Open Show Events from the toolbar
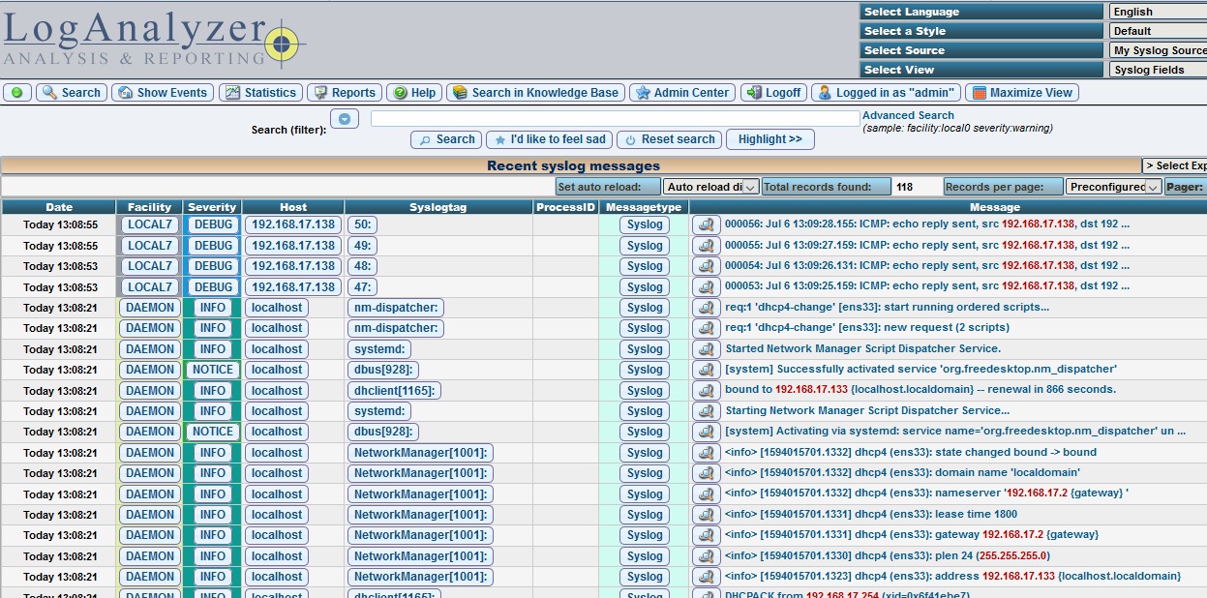Viewport: 1207px width, 598px height. click(x=162, y=93)
